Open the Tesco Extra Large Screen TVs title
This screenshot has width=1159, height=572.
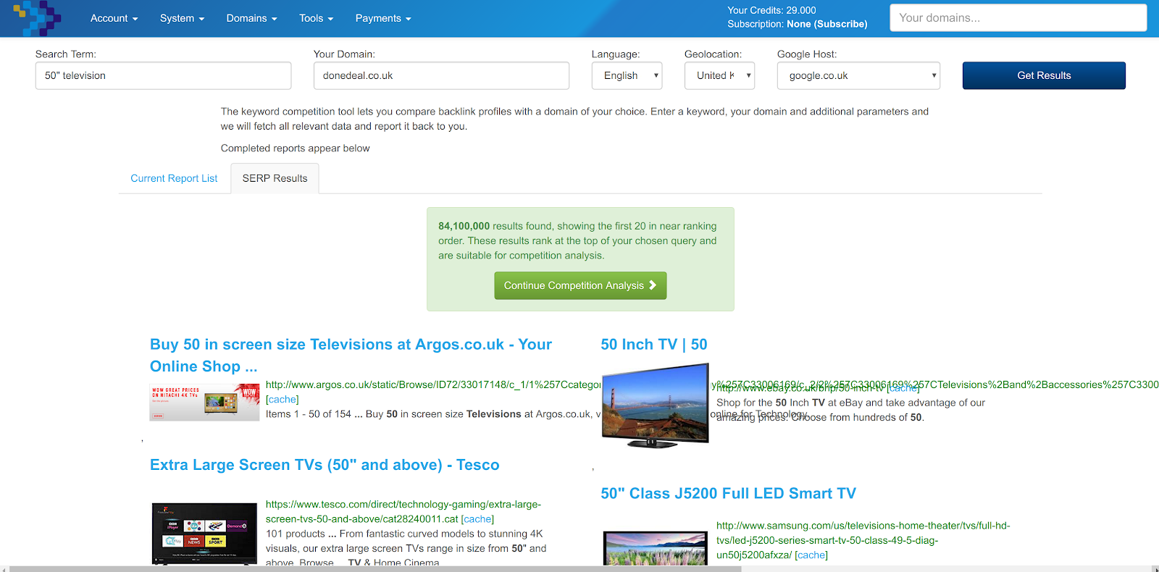(x=325, y=465)
